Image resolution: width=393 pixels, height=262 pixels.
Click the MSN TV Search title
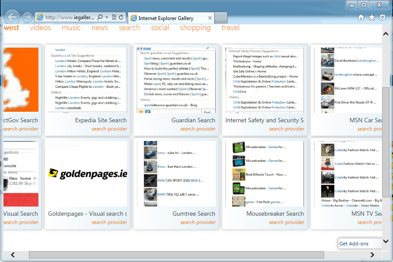[367, 214]
